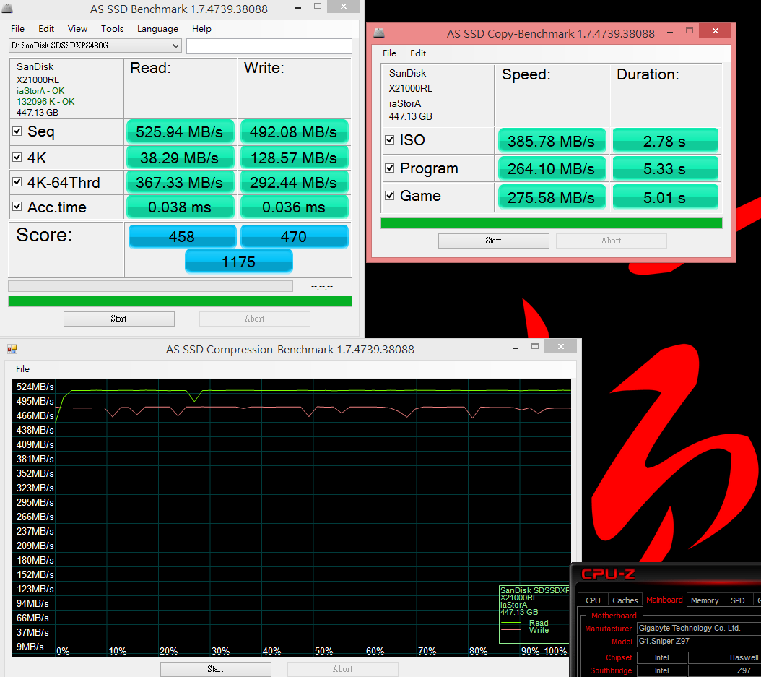
Task: Open Edit menu in AS SSD Benchmark
Action: tap(46, 29)
